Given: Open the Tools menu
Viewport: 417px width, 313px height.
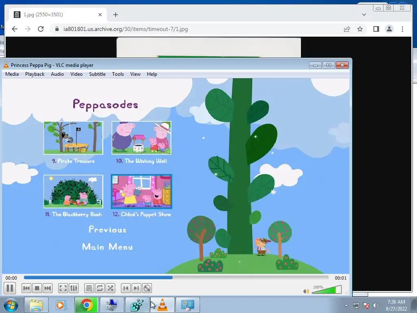Looking at the screenshot, I should (118, 74).
